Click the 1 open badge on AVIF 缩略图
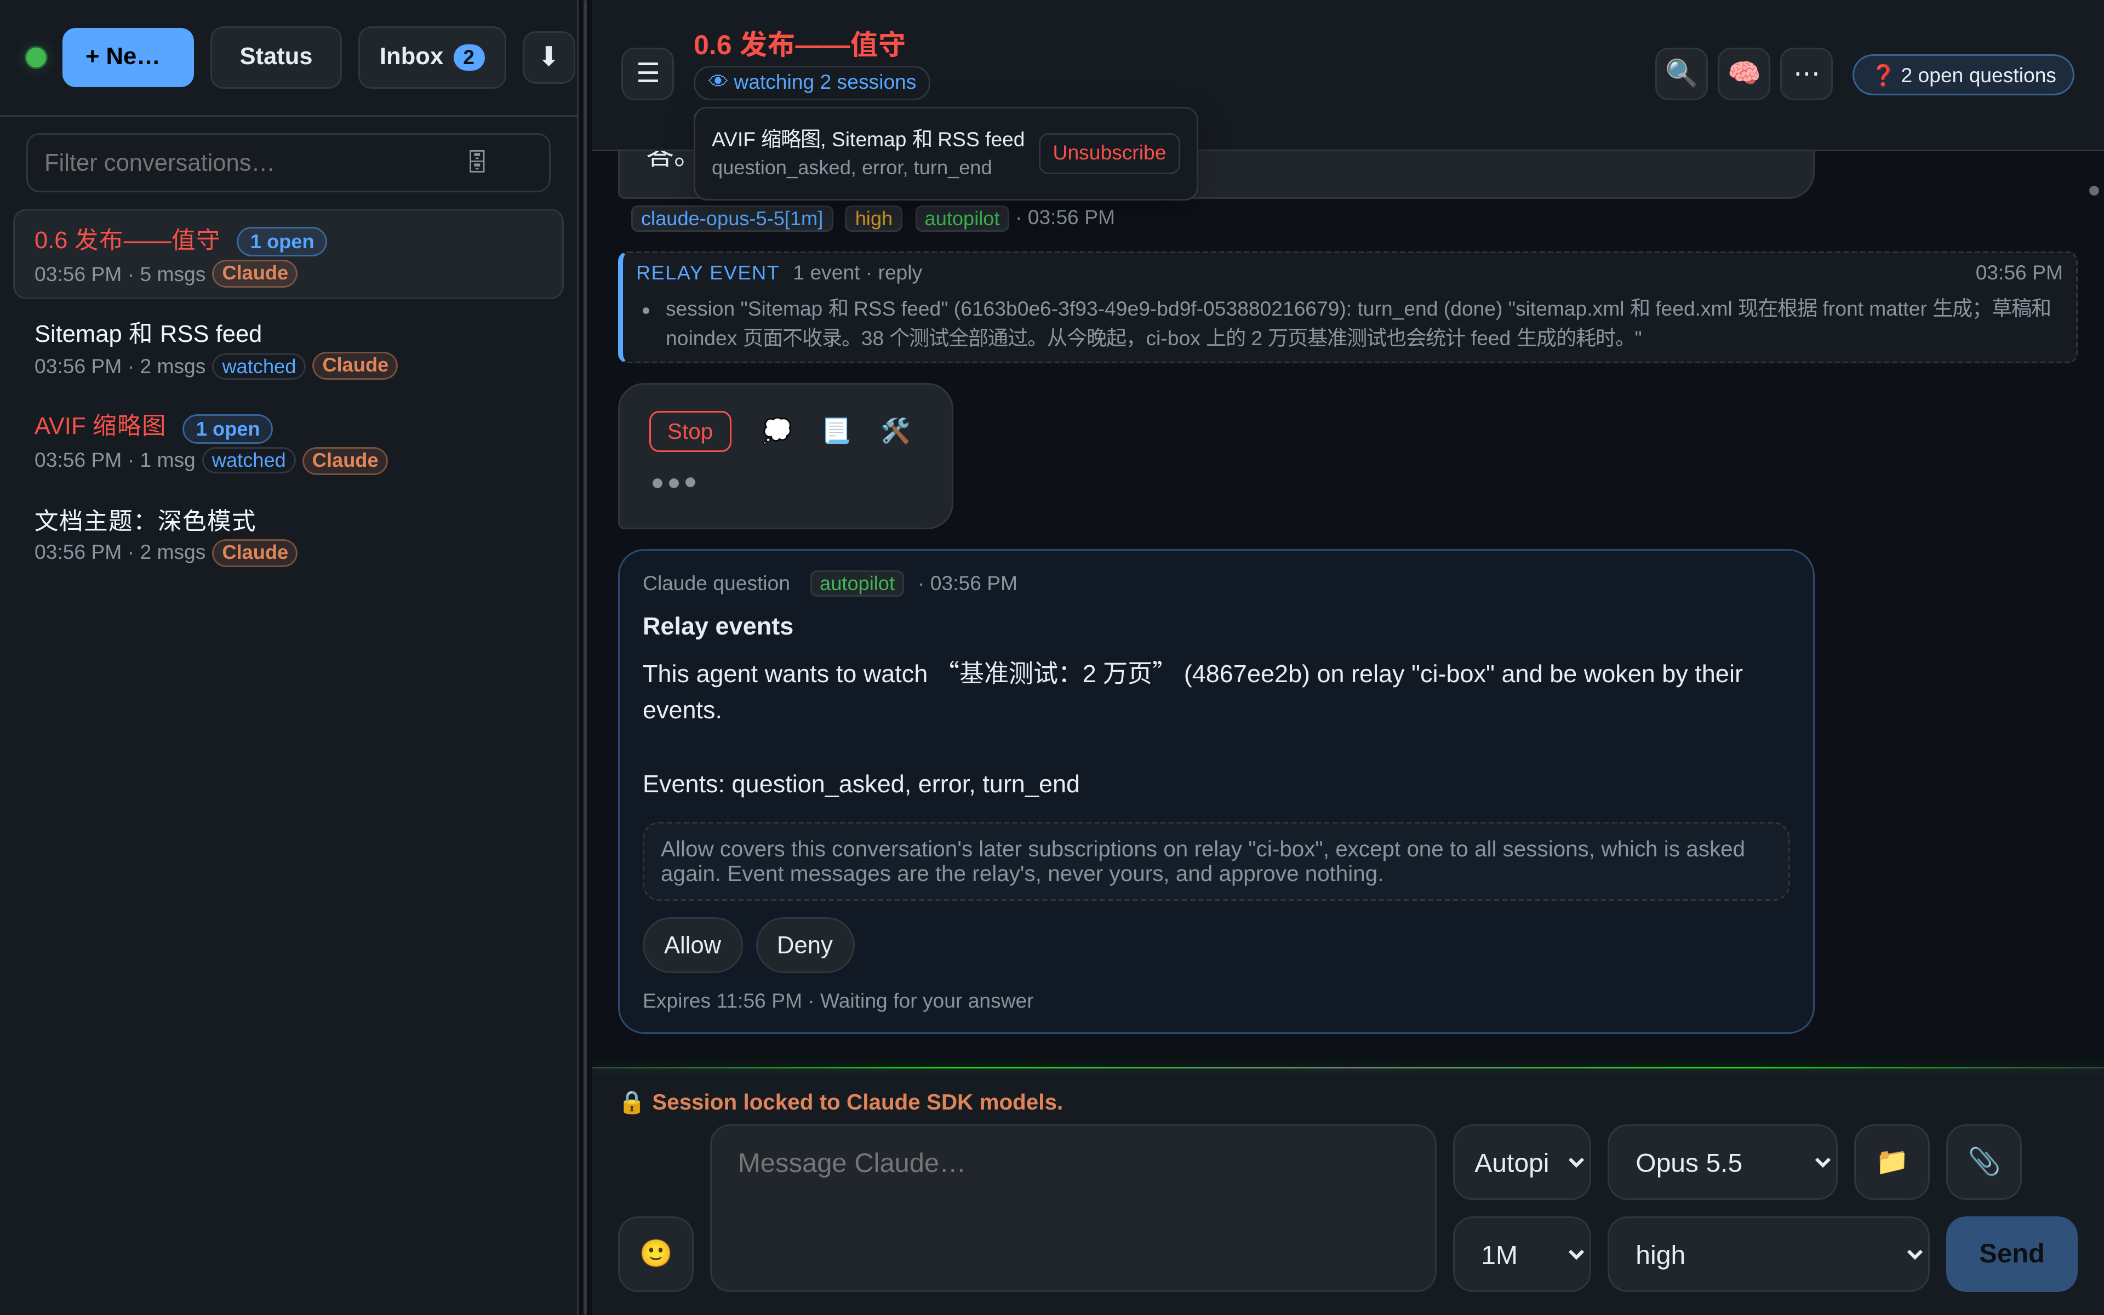The width and height of the screenshot is (2104, 1315). point(227,429)
